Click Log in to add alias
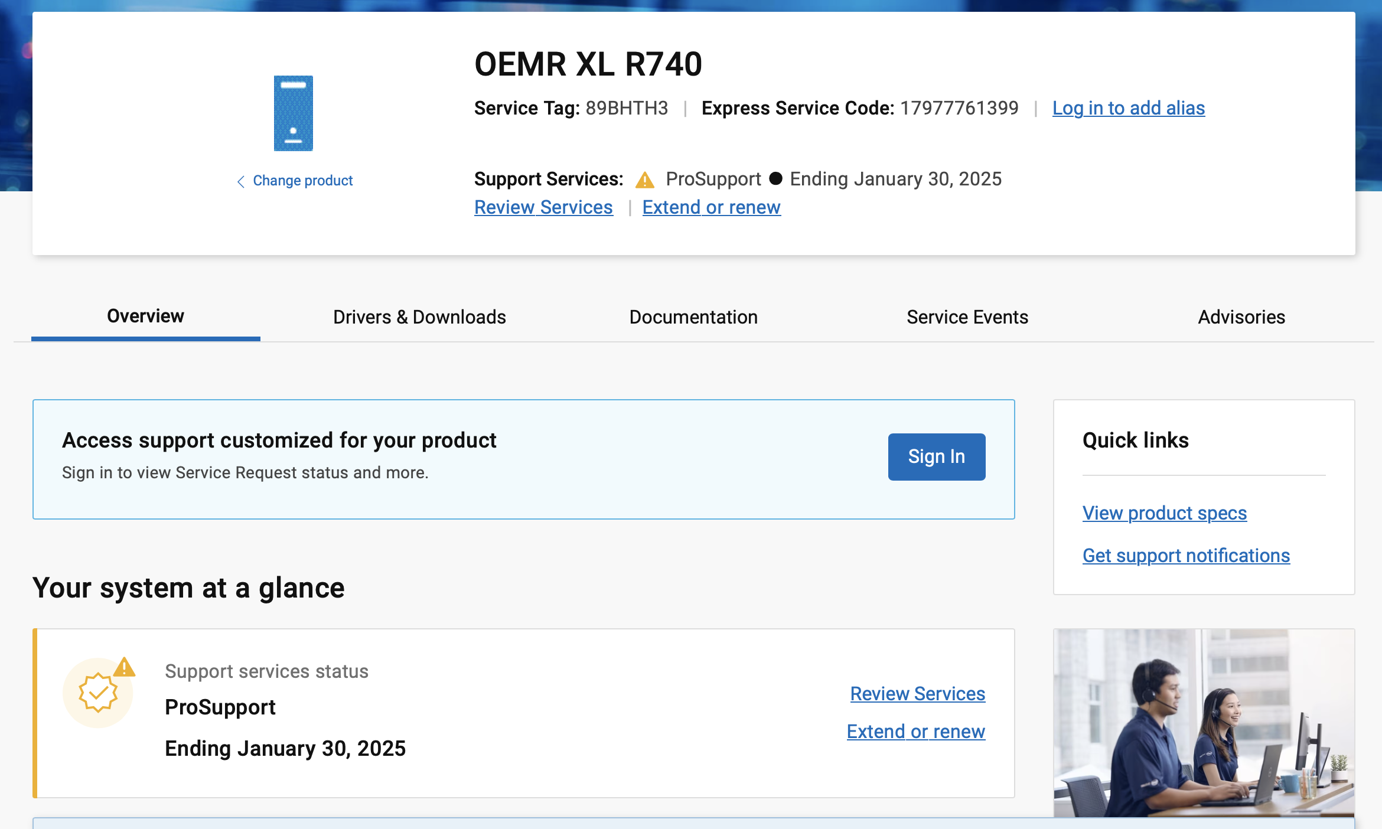The height and width of the screenshot is (829, 1382). tap(1129, 108)
